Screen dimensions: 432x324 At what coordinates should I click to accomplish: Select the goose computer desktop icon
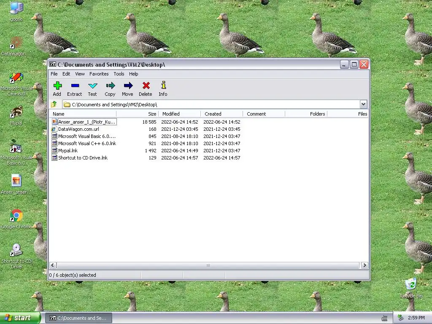[16, 8]
